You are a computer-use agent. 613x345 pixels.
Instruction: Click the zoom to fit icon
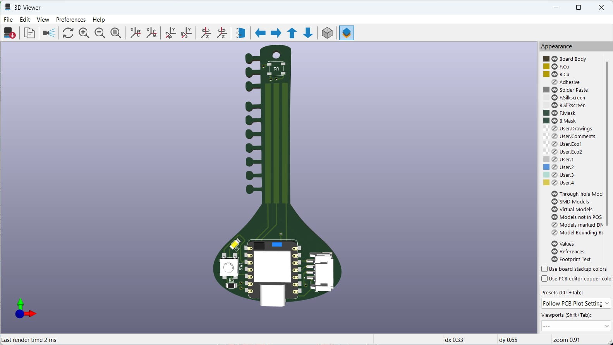click(x=116, y=33)
